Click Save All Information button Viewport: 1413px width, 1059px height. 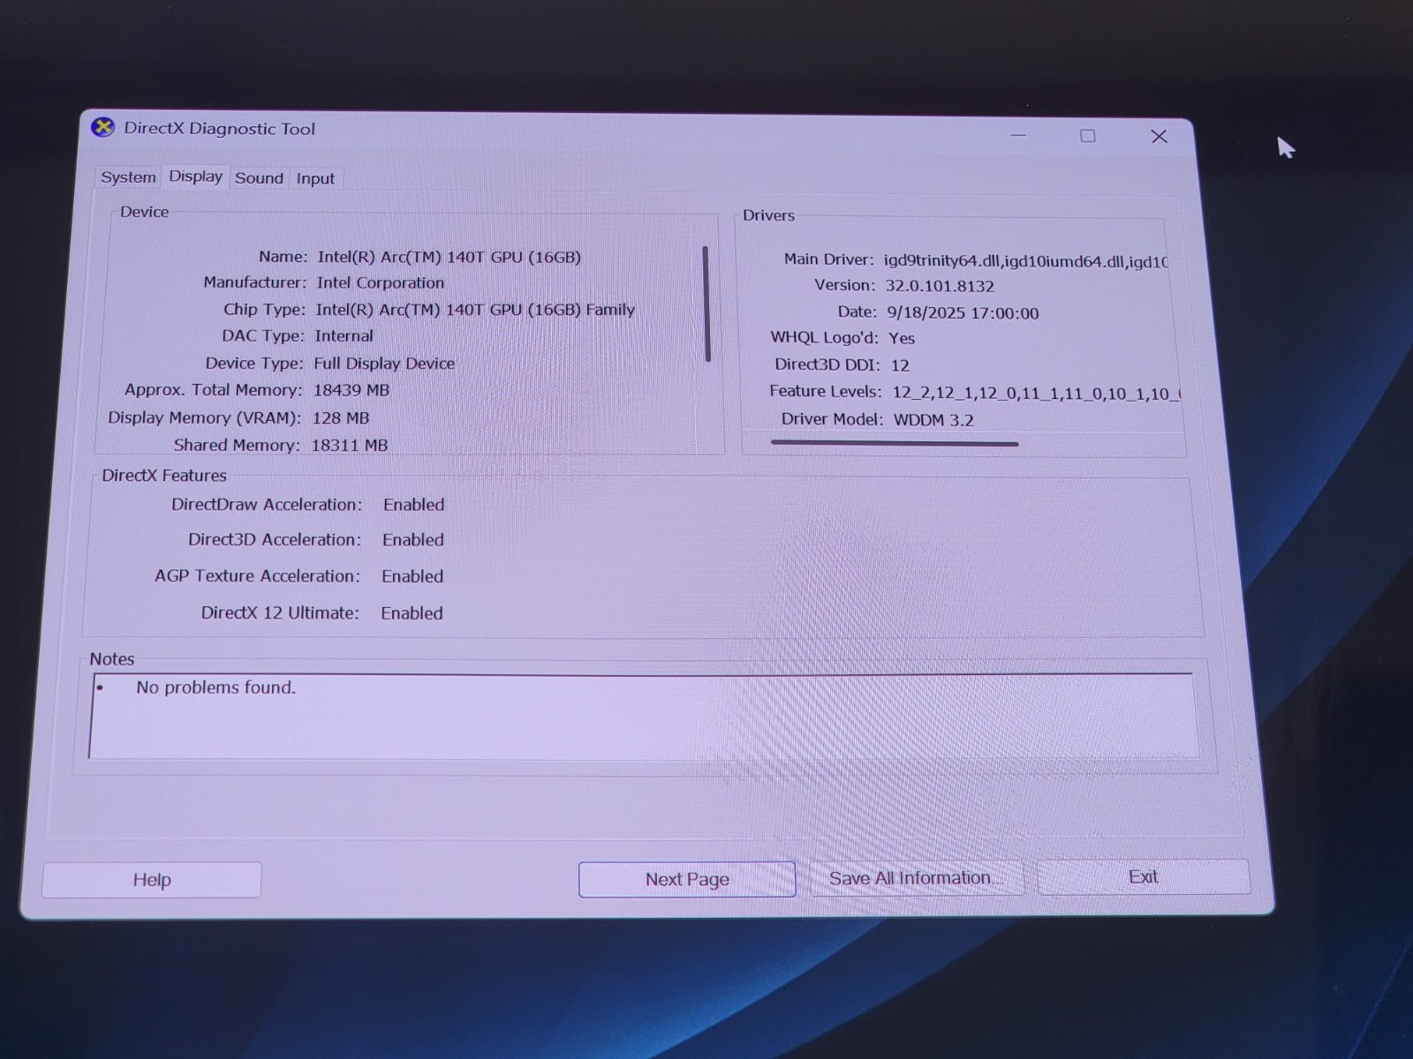[916, 878]
